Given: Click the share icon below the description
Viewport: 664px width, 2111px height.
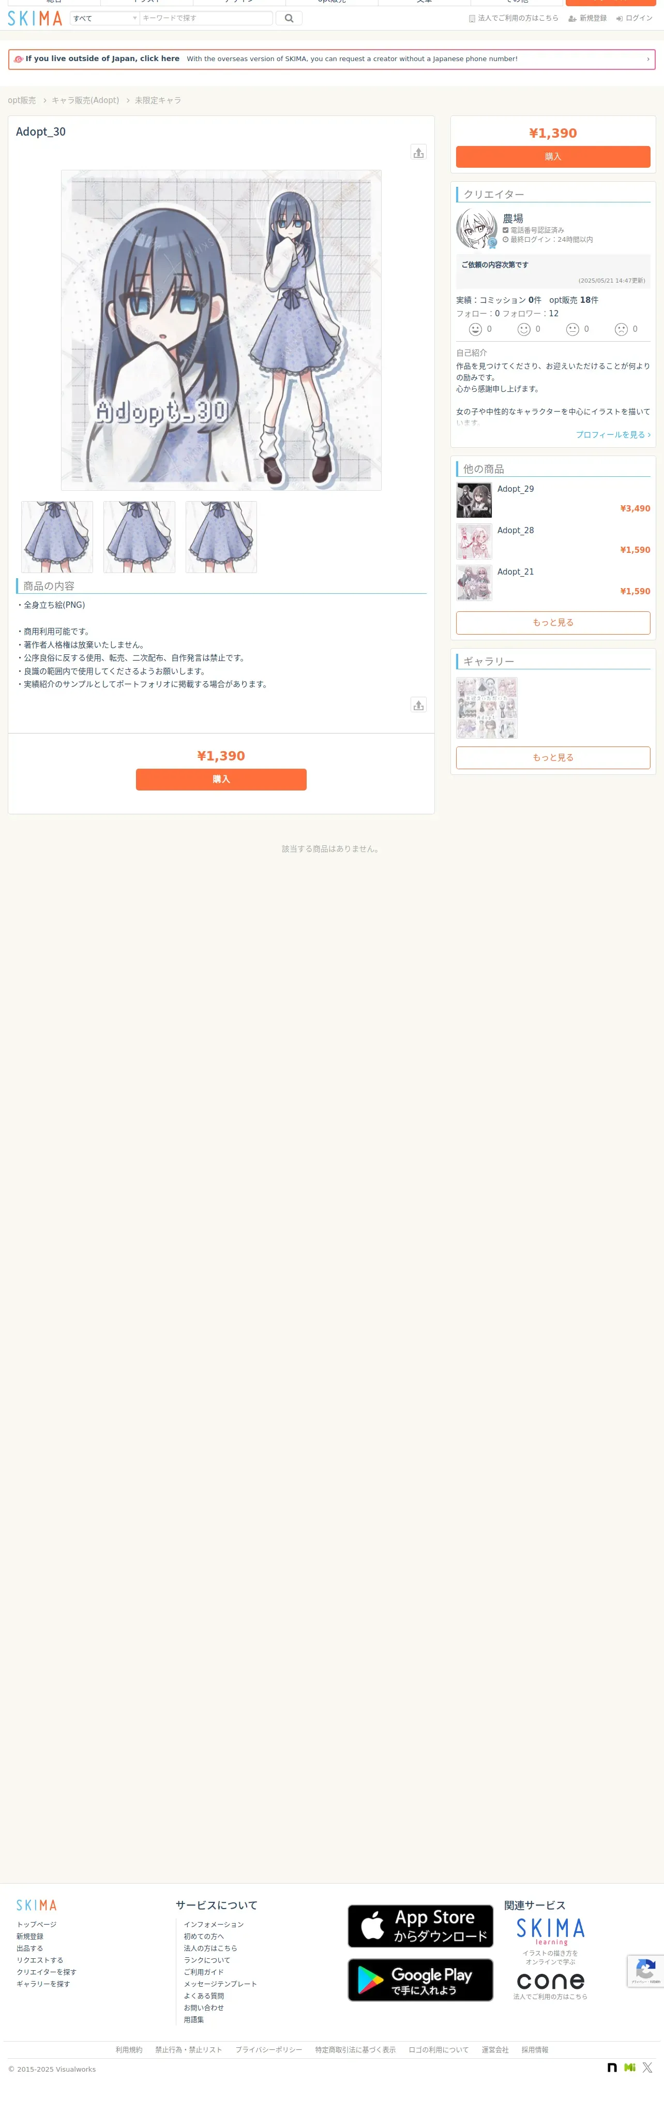Looking at the screenshot, I should tap(418, 705).
